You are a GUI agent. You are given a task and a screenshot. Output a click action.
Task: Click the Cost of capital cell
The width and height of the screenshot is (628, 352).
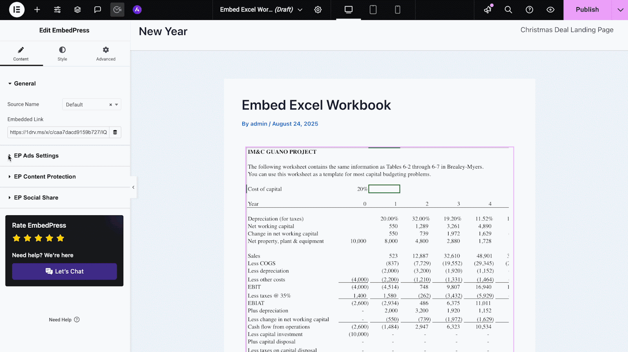click(265, 189)
